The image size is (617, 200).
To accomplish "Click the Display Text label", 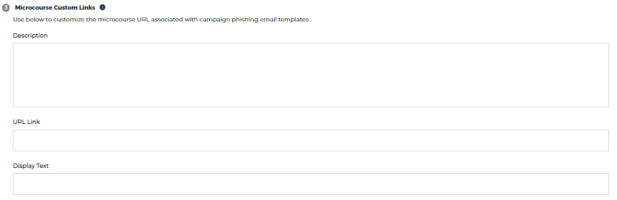I will pyautogui.click(x=31, y=166).
